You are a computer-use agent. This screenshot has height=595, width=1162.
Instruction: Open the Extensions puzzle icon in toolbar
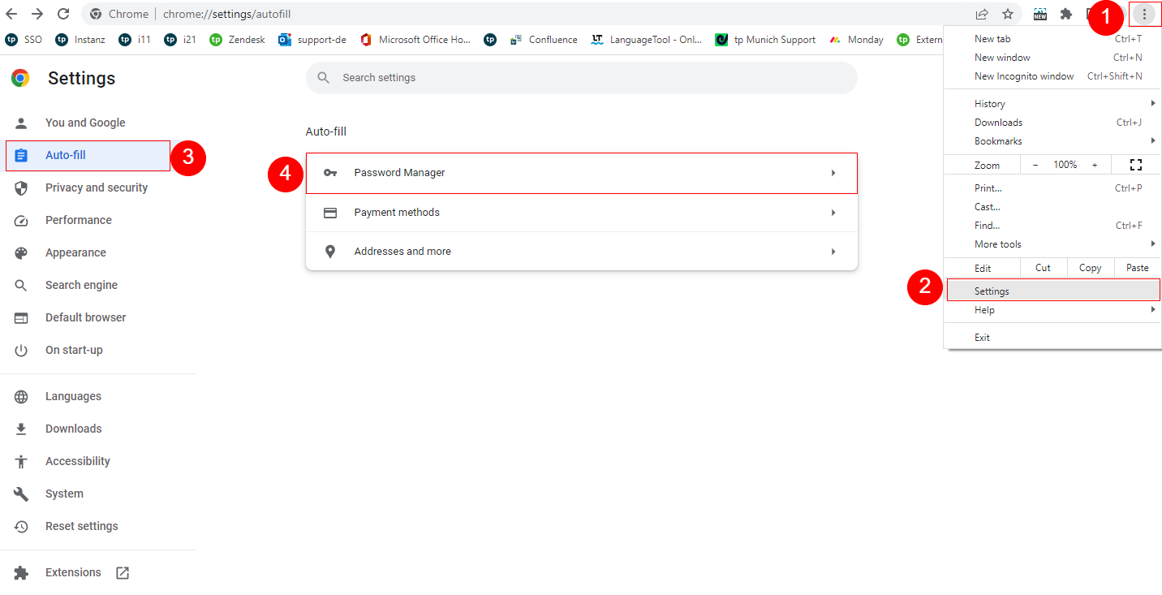pos(1066,14)
